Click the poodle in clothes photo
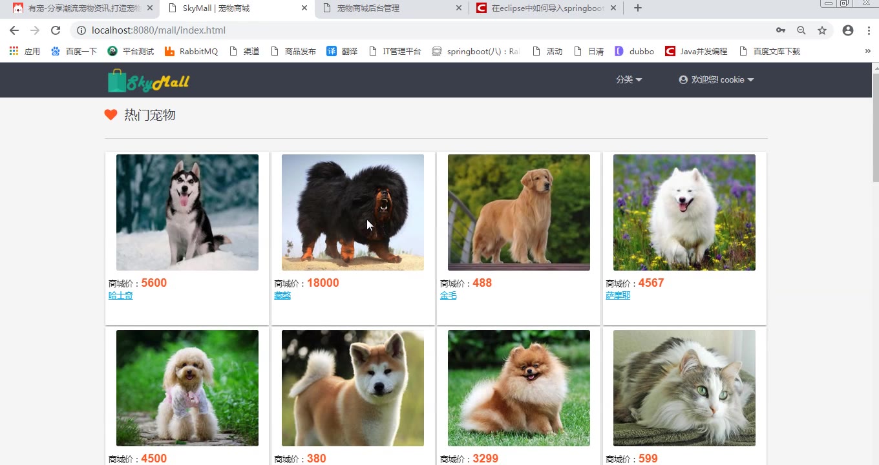The width and height of the screenshot is (879, 465). coord(187,388)
